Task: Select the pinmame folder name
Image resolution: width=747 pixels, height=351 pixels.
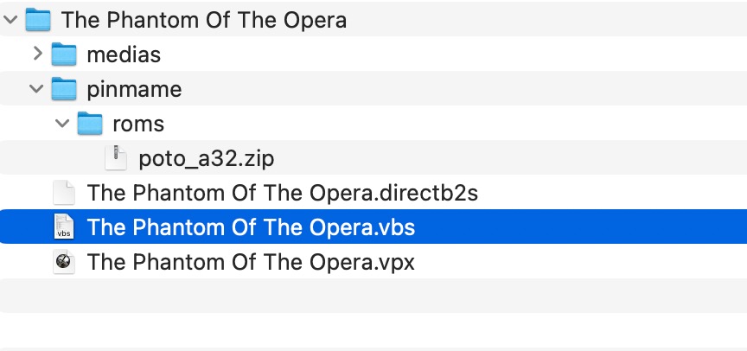Action: point(134,89)
